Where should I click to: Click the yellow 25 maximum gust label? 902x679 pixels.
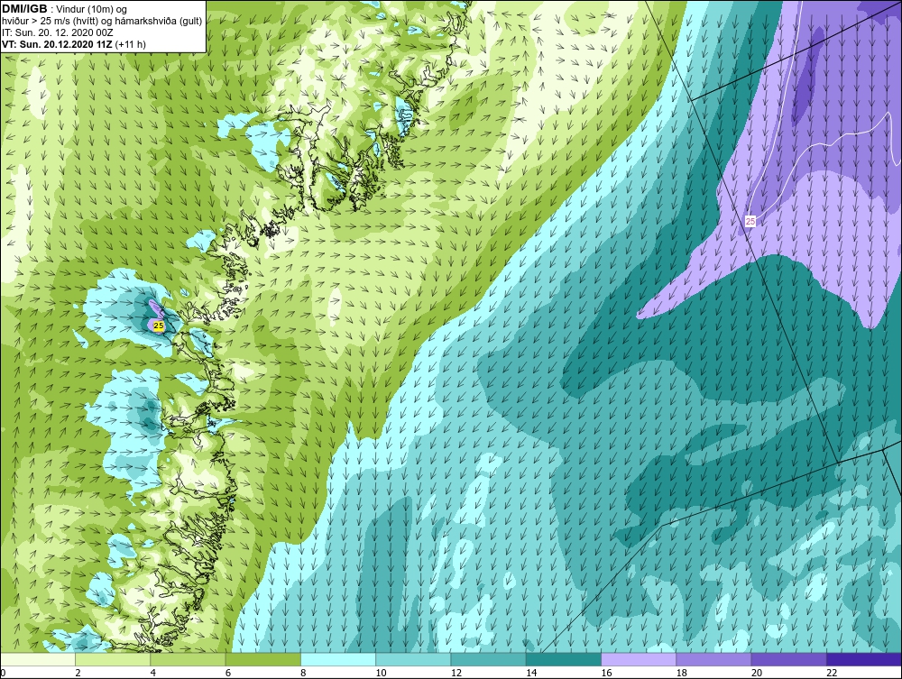(x=159, y=326)
